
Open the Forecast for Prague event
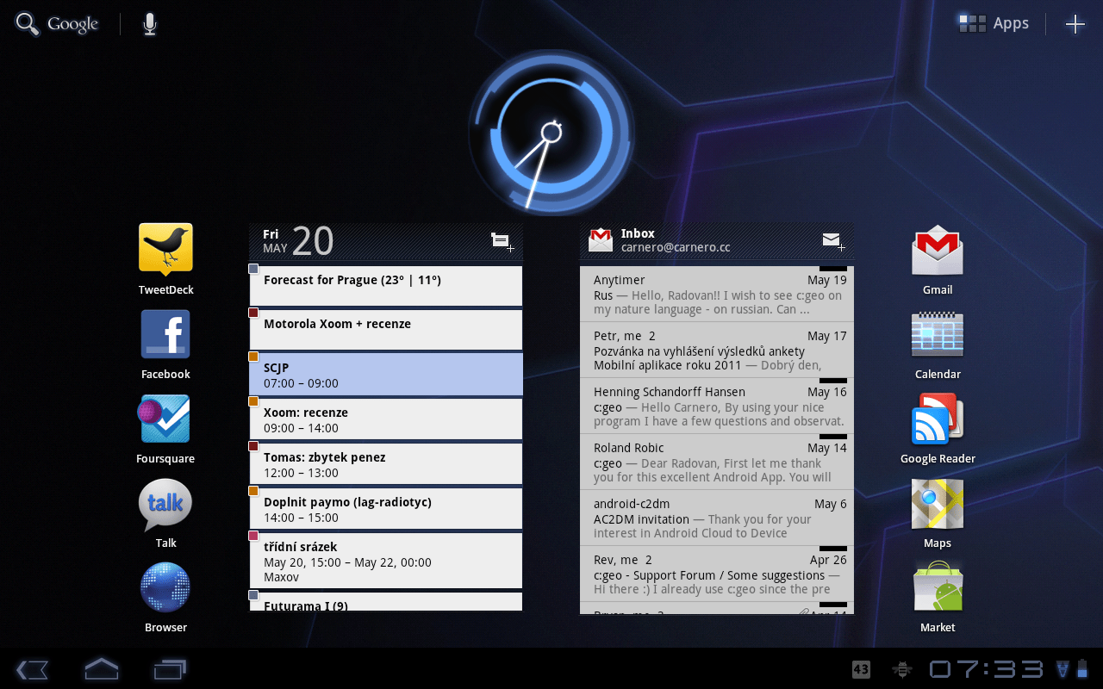click(x=386, y=285)
